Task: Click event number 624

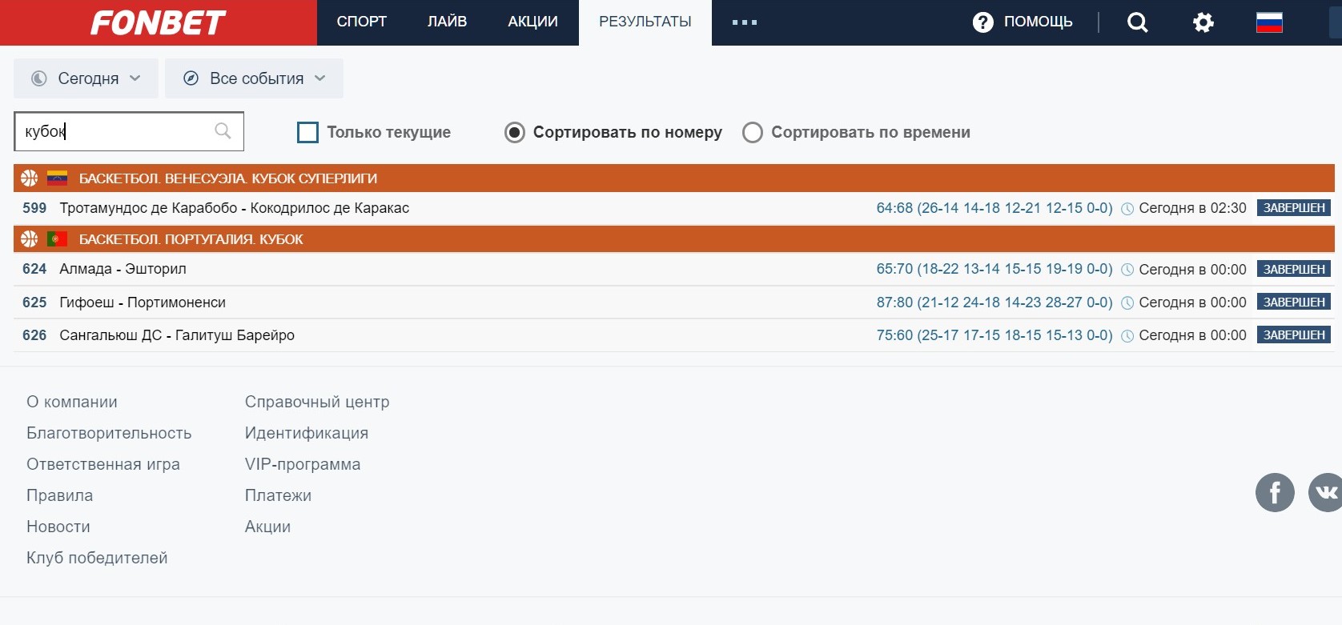Action: coord(34,269)
